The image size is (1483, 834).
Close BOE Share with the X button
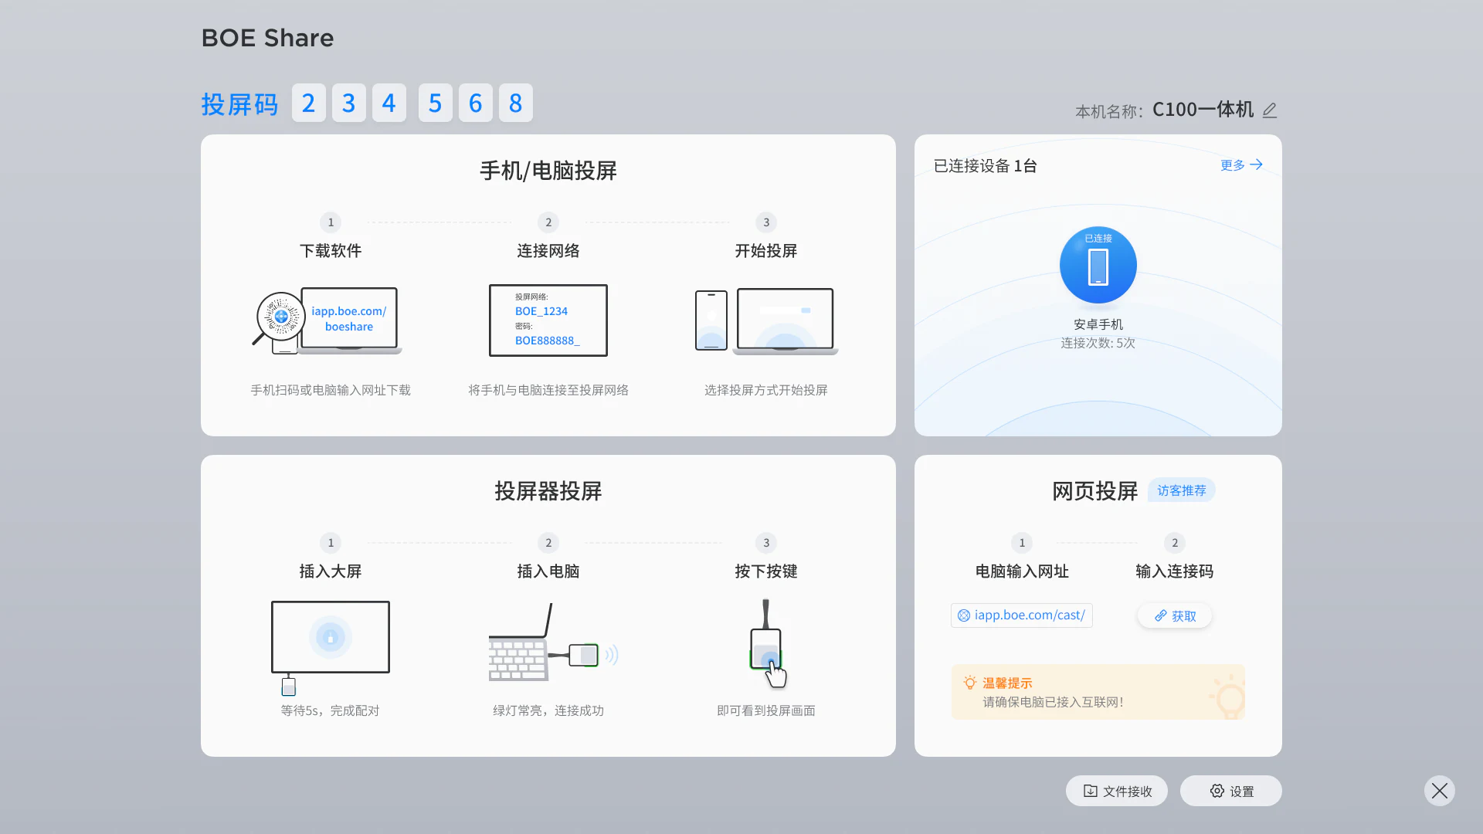pos(1440,791)
